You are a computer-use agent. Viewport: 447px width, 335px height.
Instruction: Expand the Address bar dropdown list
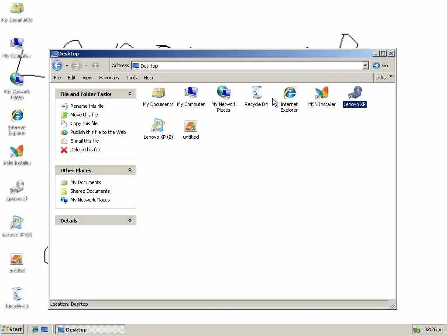click(x=365, y=66)
